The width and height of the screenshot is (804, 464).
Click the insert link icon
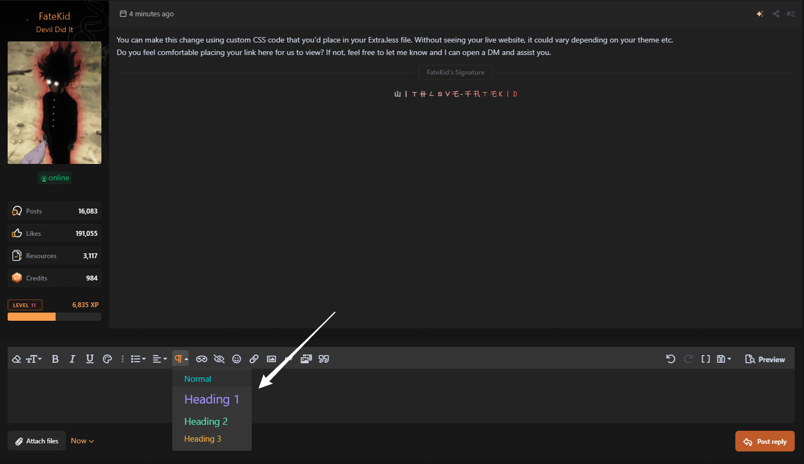254,359
